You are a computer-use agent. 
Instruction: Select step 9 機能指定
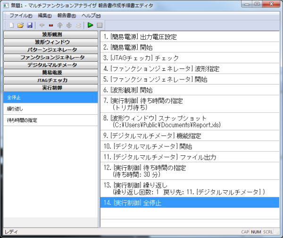[190, 136]
